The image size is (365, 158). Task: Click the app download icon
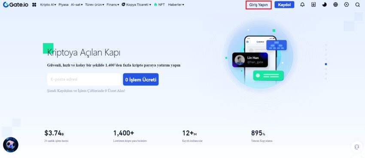[313, 5]
